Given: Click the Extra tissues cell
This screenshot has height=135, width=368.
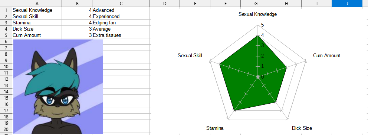Looking at the screenshot, I should (x=121, y=35).
